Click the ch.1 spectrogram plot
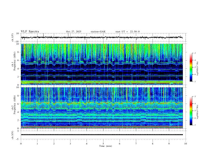Screen dimensions: 209x161 [102, 64]
